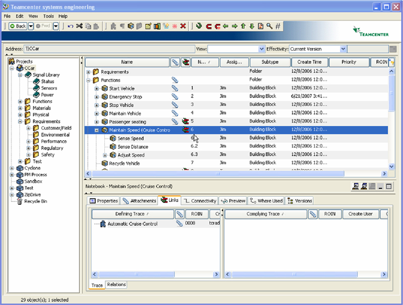Switch to the Properties tab

(104, 201)
